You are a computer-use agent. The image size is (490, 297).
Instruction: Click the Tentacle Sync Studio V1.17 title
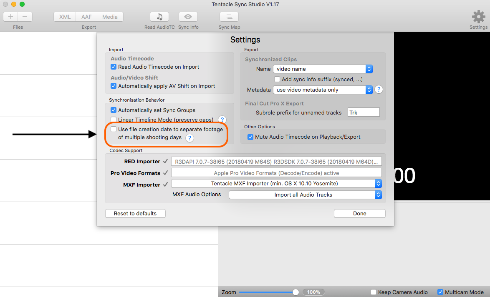coord(245,4)
